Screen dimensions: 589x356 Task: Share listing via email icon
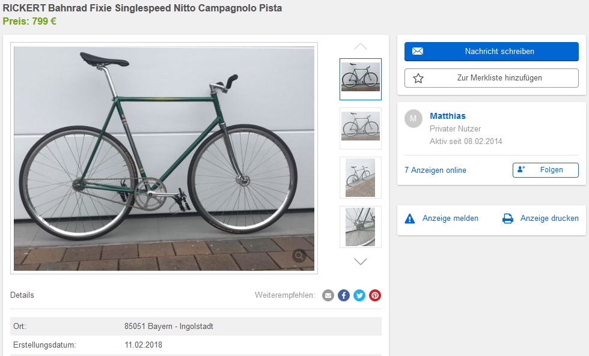(328, 295)
